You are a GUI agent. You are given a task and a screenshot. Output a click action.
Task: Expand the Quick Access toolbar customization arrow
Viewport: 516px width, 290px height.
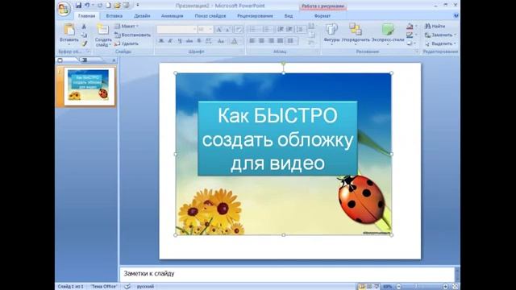pos(138,6)
